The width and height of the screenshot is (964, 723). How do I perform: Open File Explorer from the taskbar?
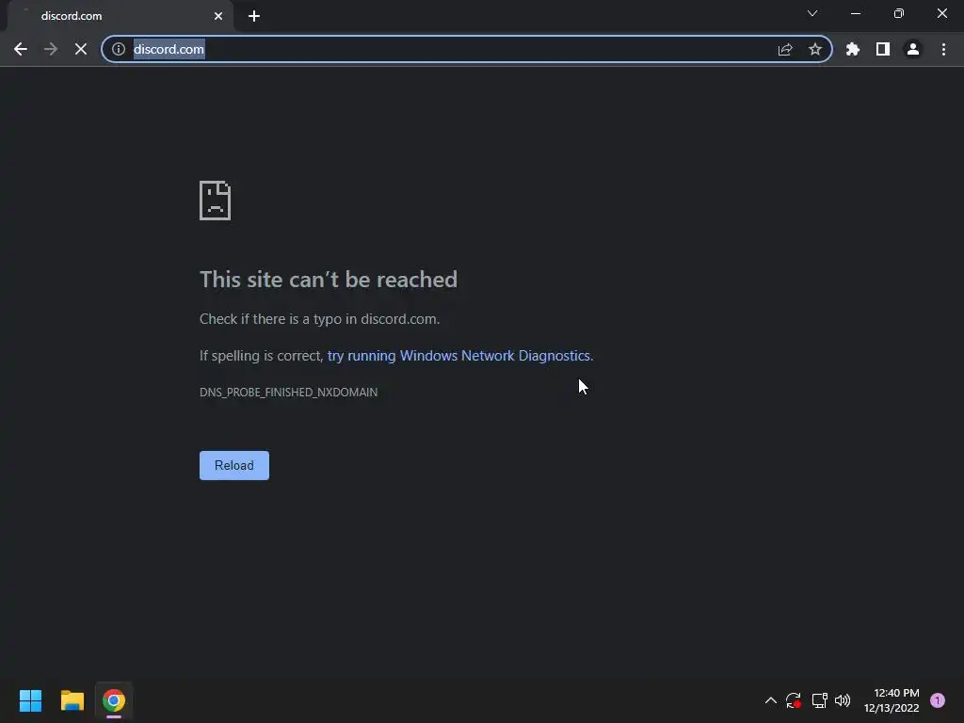72,700
